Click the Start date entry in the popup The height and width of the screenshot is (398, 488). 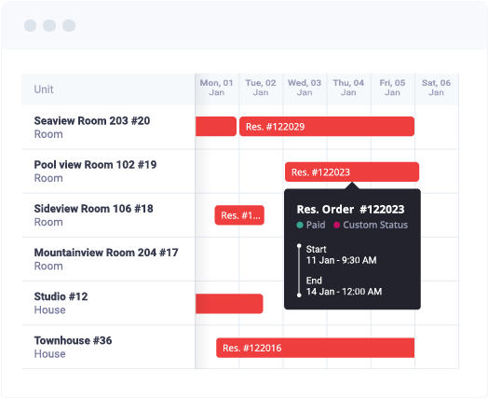(341, 254)
